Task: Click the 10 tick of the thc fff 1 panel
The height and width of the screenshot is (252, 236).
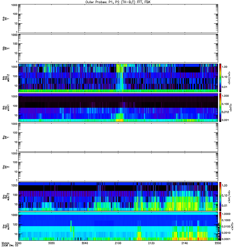Action: point(16,142)
